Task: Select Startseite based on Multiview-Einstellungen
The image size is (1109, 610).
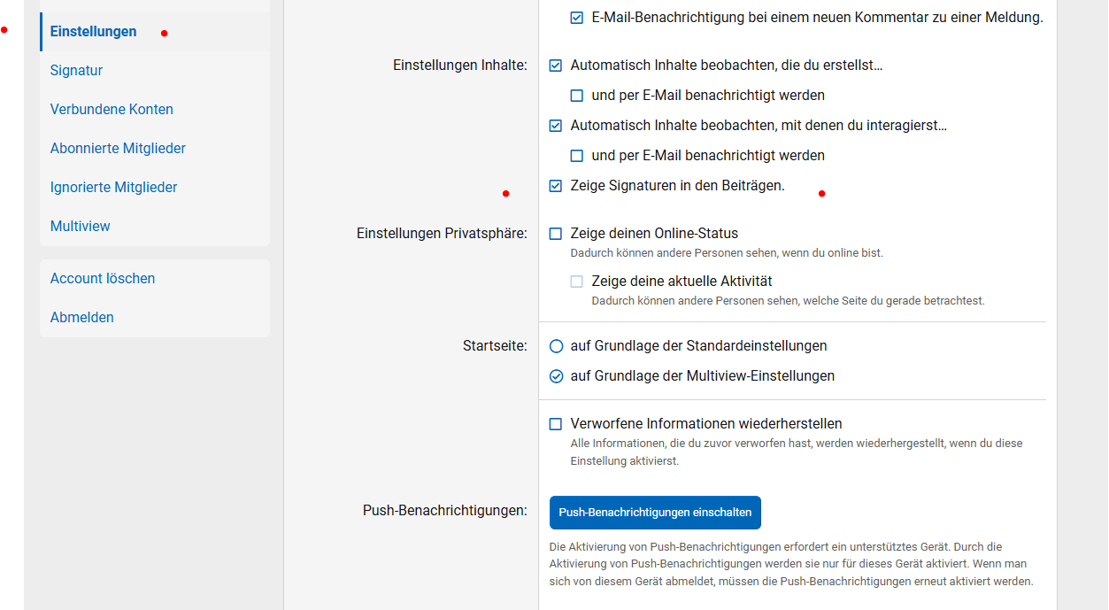Action: [x=557, y=376]
